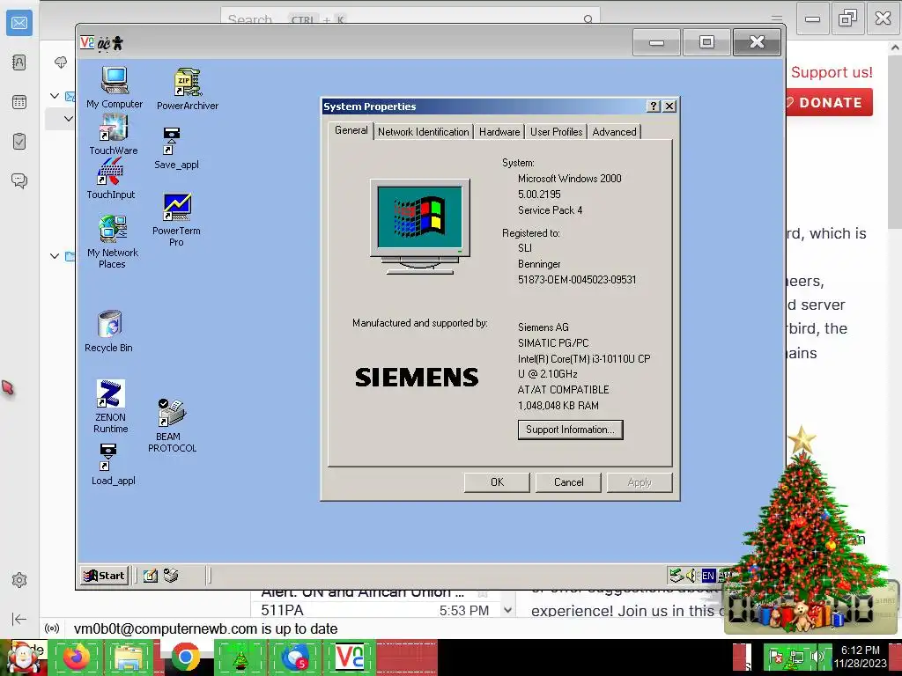Open the clock showing 6:12 PM
Image resolution: width=902 pixels, height=676 pixels.
[x=861, y=657]
